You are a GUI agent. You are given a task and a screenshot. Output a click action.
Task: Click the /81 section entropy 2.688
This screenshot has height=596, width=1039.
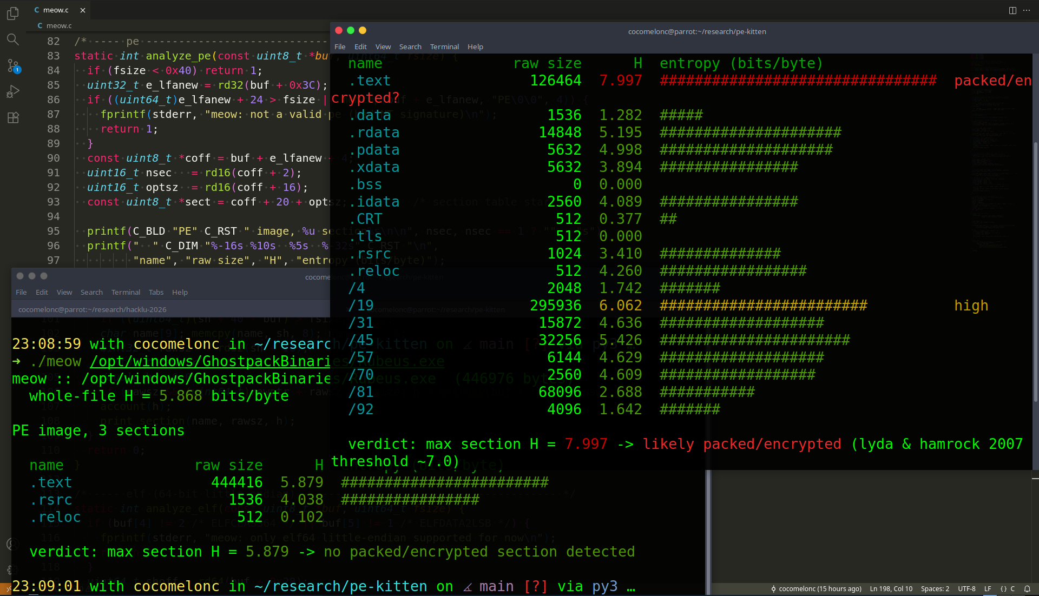pyautogui.click(x=620, y=392)
